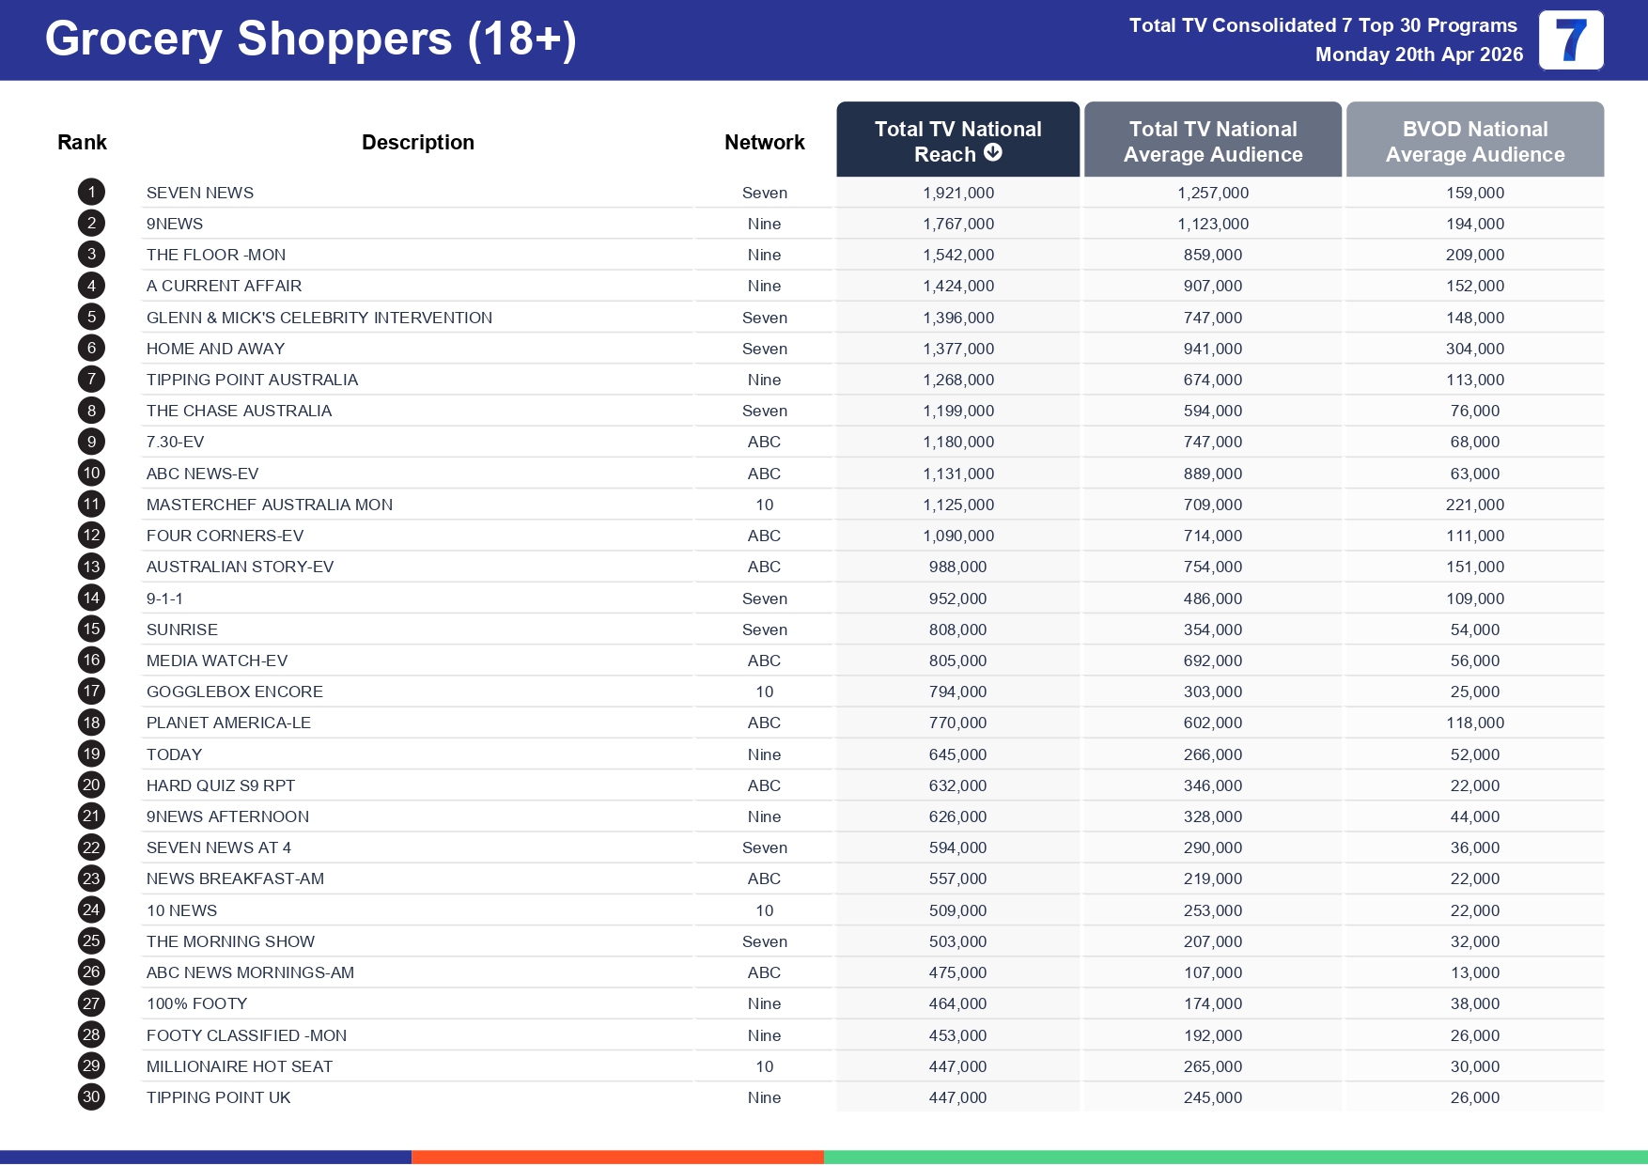Screen dimensions: 1648x1166
Task: Select BVOD National Average Audience header
Action: (x=1474, y=141)
